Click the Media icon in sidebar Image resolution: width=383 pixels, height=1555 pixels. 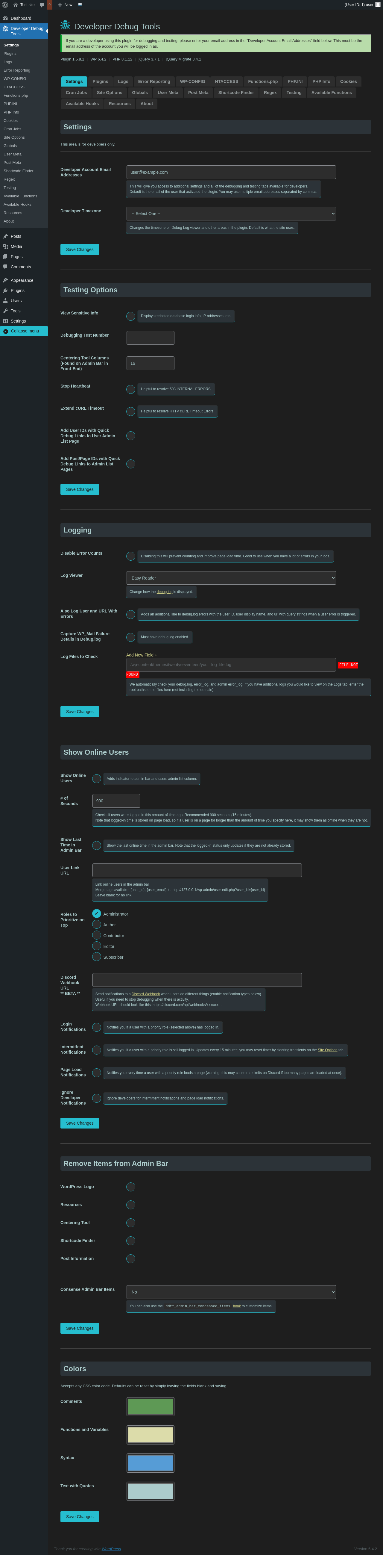coord(5,246)
